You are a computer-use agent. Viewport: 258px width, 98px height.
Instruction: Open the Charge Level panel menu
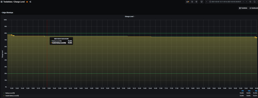coord(130,17)
